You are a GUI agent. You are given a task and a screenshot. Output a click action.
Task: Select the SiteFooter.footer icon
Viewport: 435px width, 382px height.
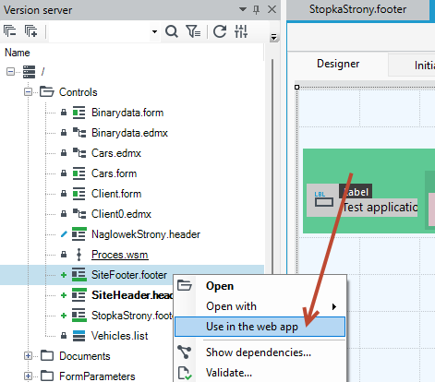79,275
